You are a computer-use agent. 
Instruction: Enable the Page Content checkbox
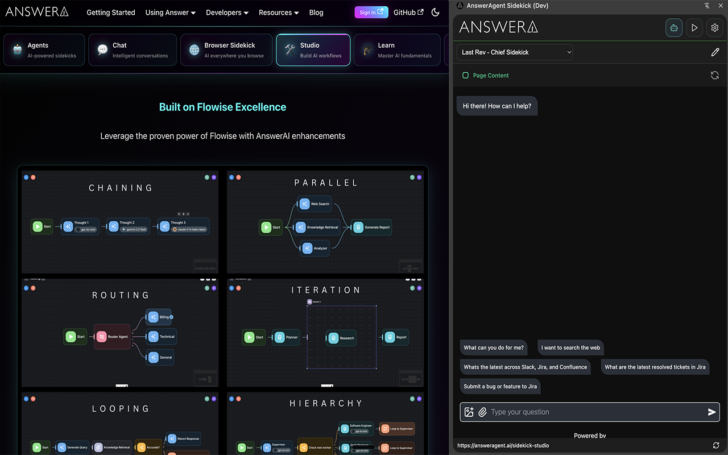pos(465,75)
